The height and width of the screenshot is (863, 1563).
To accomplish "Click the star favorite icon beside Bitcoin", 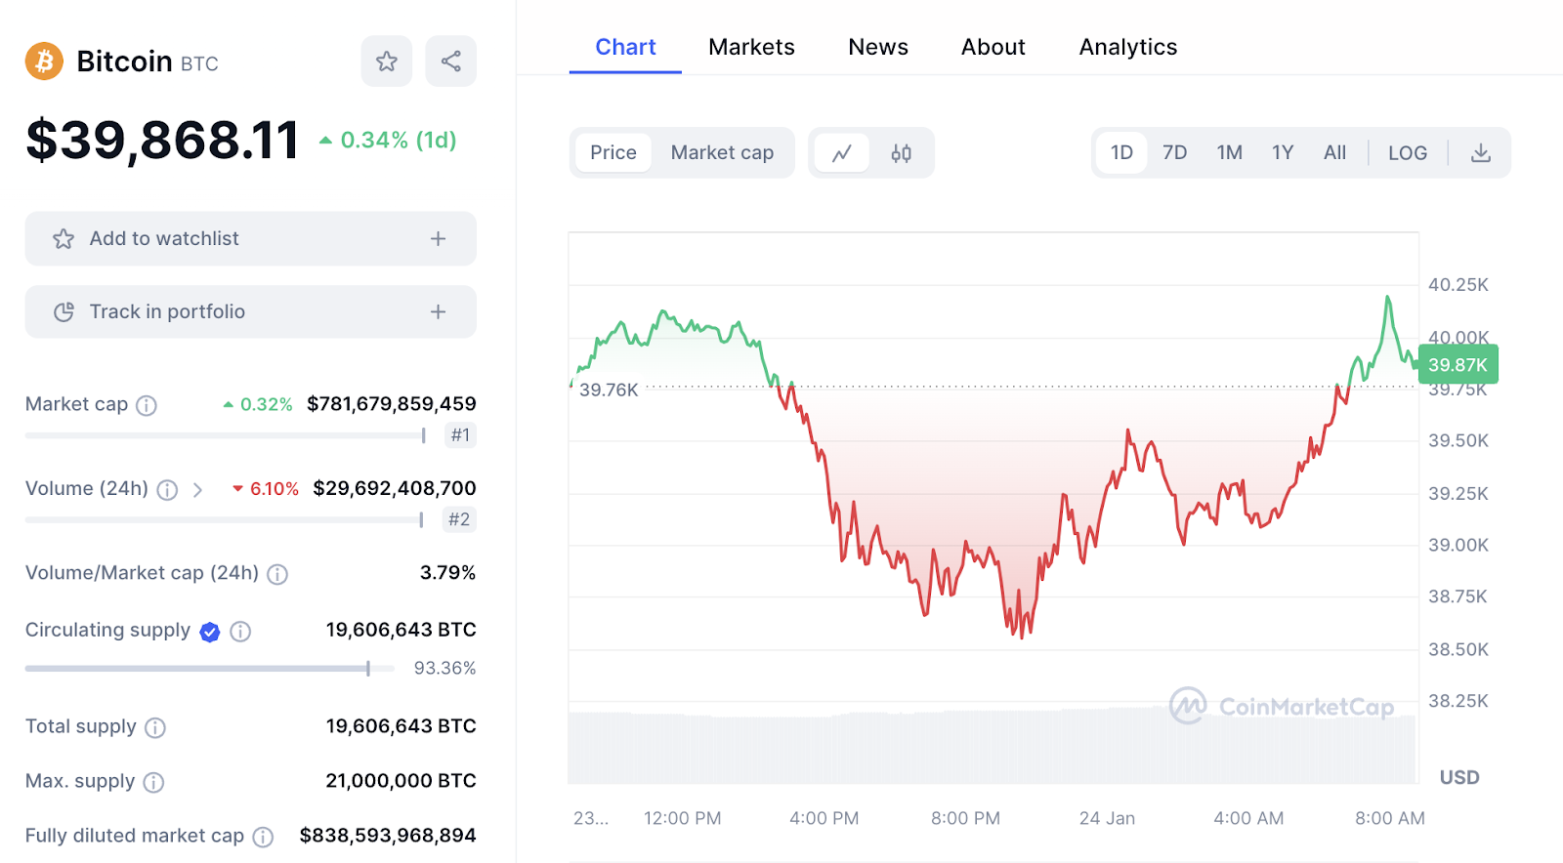I will point(387,62).
